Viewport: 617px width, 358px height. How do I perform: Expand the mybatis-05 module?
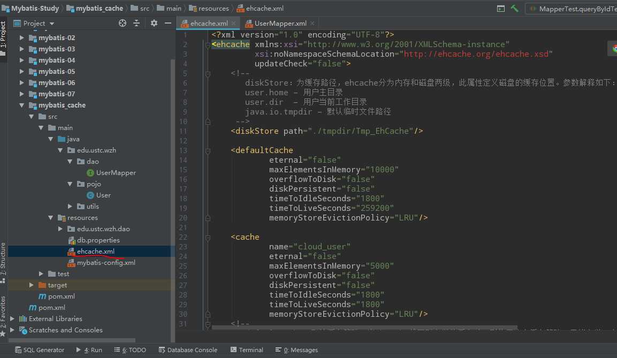tap(21, 72)
